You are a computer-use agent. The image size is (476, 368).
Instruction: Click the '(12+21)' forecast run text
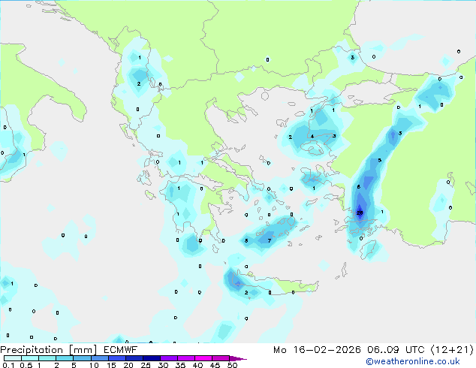(452, 350)
